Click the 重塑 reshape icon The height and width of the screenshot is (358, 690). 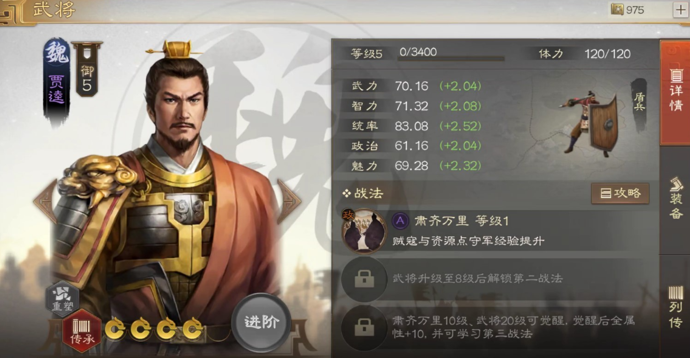tap(62, 299)
